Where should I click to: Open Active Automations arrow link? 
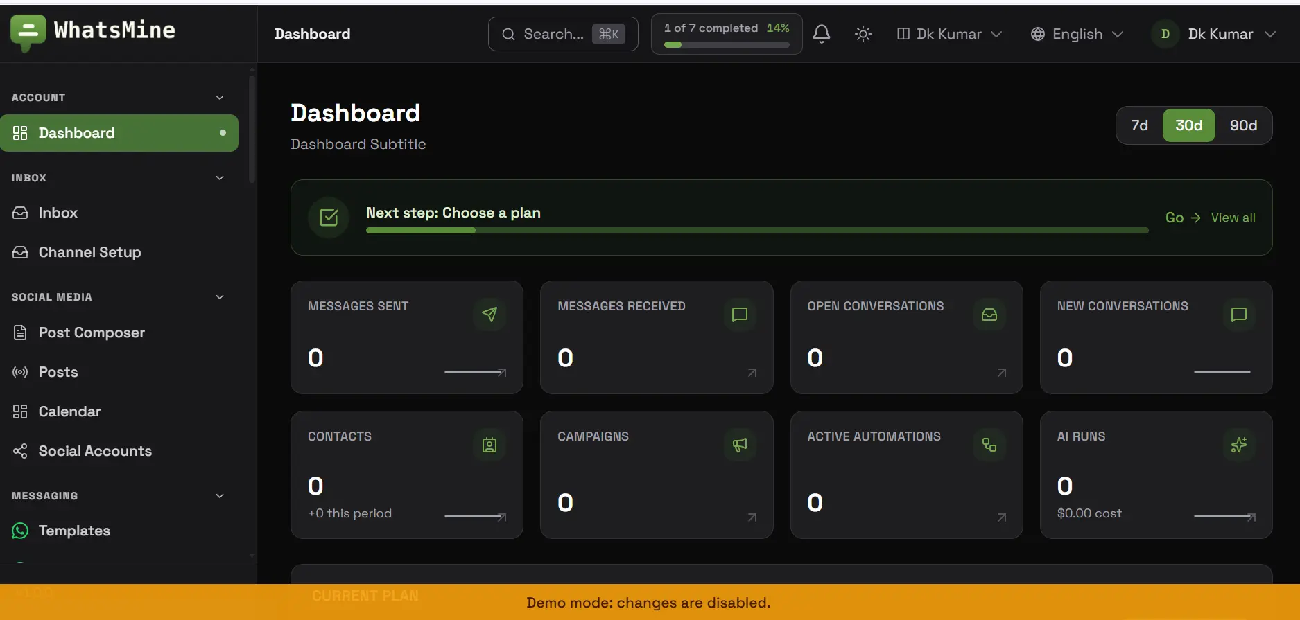[x=1002, y=517]
